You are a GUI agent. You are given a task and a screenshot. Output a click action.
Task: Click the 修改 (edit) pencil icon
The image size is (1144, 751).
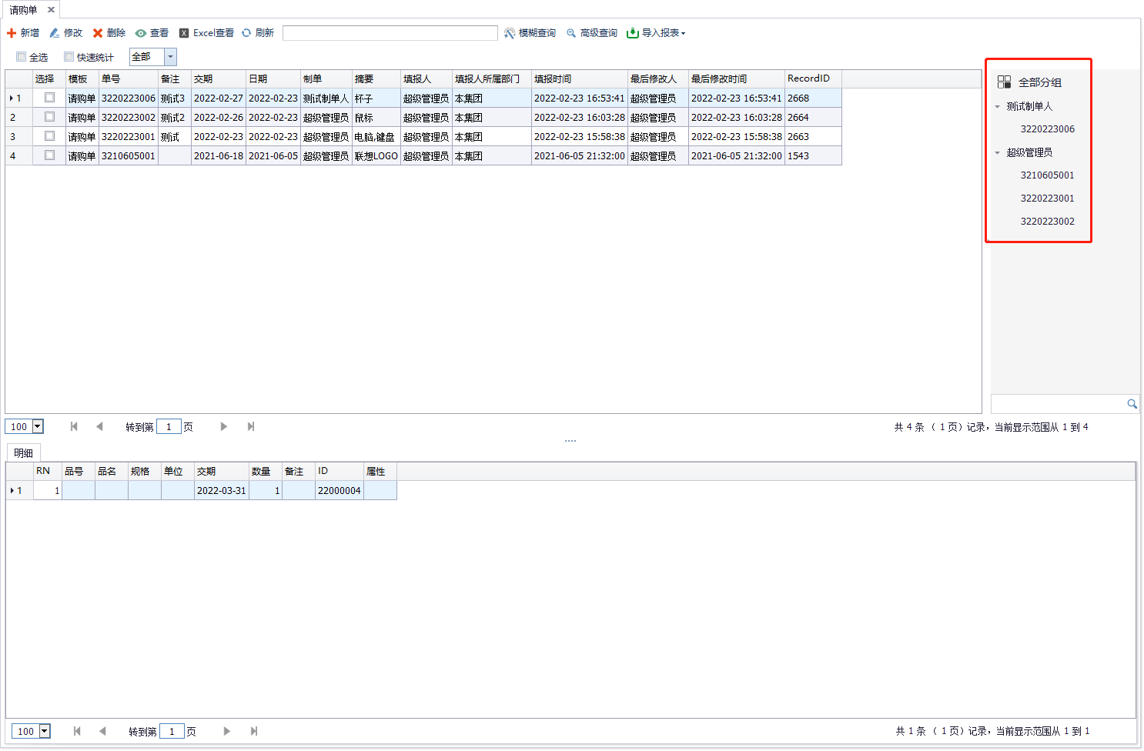[55, 33]
